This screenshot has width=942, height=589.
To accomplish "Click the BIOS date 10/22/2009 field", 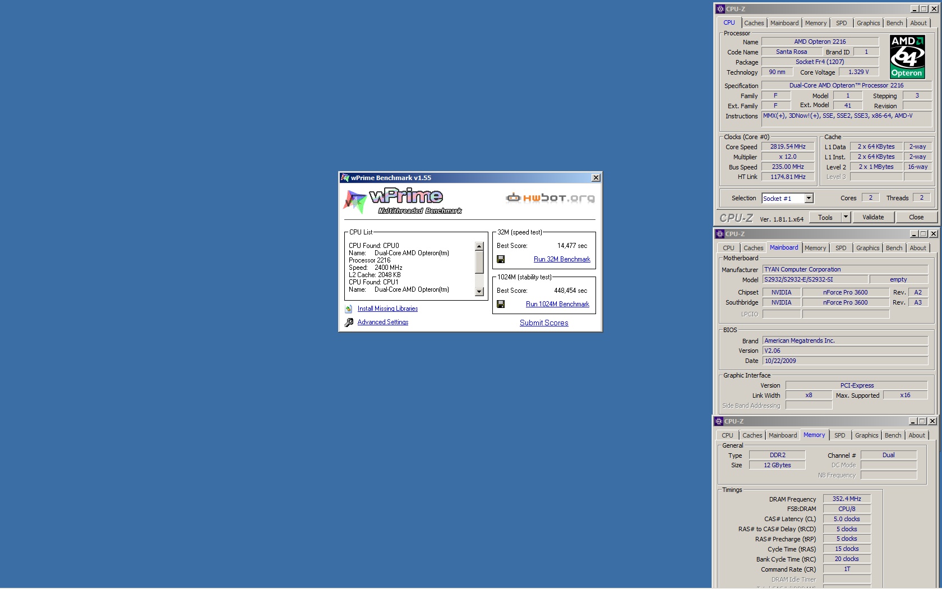I will 845,361.
